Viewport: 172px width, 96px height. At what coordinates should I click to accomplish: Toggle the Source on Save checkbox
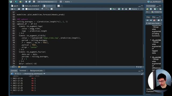click(x=26, y=9)
